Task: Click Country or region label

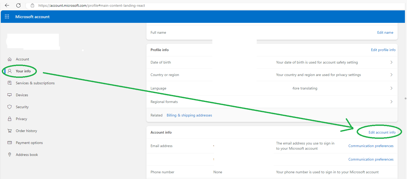Action: 165,75
